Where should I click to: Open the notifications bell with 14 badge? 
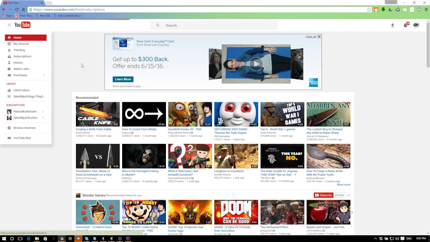pos(406,25)
